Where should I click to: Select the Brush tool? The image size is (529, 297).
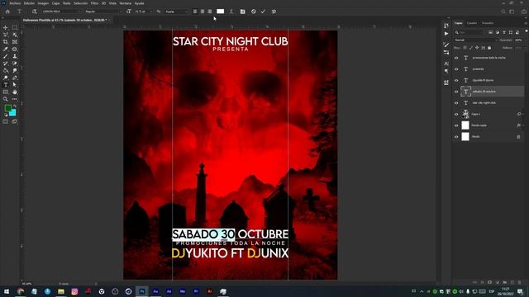[6, 56]
